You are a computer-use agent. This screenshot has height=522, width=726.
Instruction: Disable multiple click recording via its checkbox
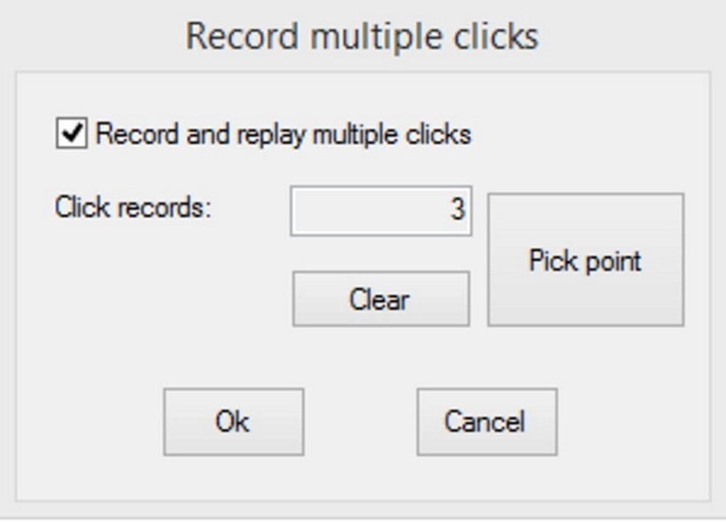72,134
